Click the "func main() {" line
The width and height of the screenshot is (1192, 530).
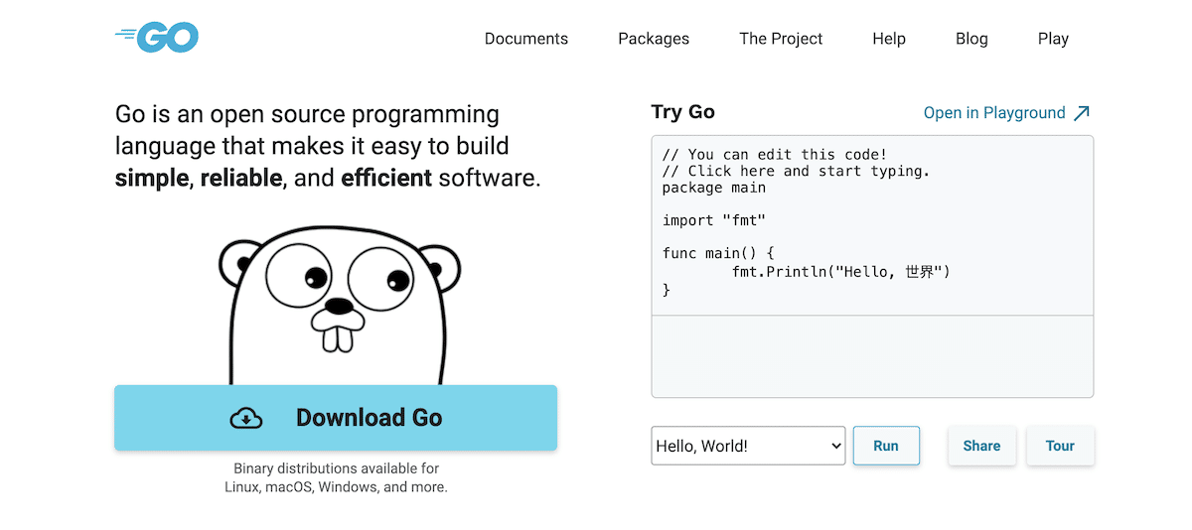(x=718, y=253)
